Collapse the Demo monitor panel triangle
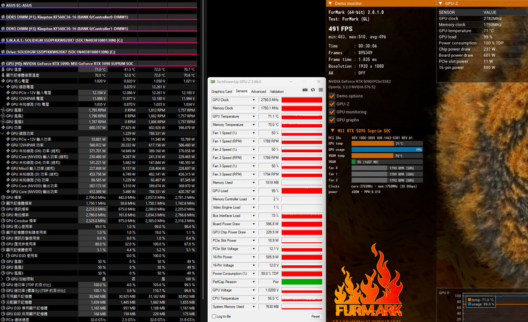This screenshot has height=322, width=528. (330, 3)
